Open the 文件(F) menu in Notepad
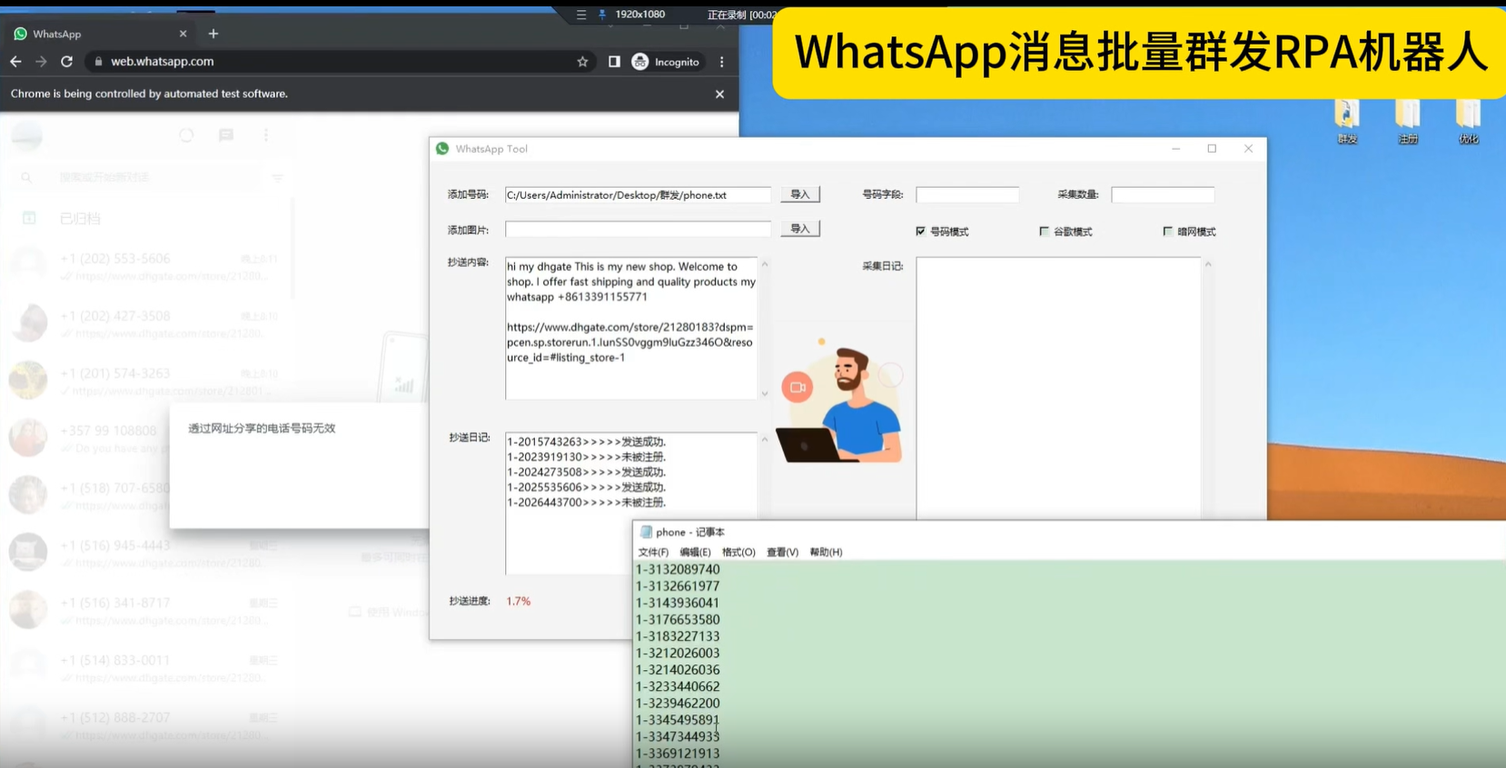Image resolution: width=1506 pixels, height=768 pixels. click(652, 552)
